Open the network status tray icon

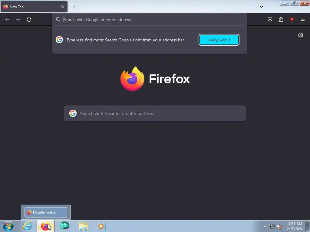pos(272,227)
